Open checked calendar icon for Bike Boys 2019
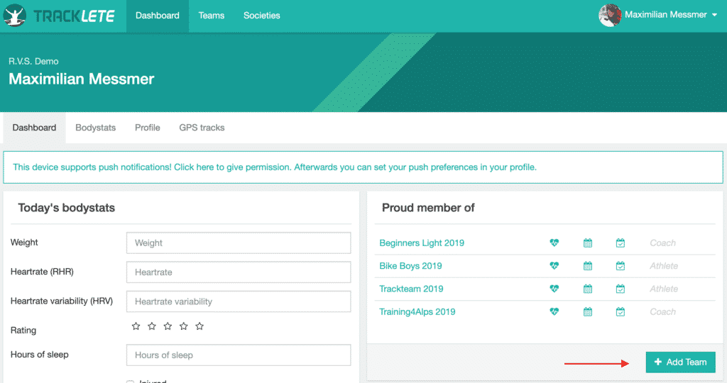This screenshot has height=383, width=727. [x=621, y=266]
